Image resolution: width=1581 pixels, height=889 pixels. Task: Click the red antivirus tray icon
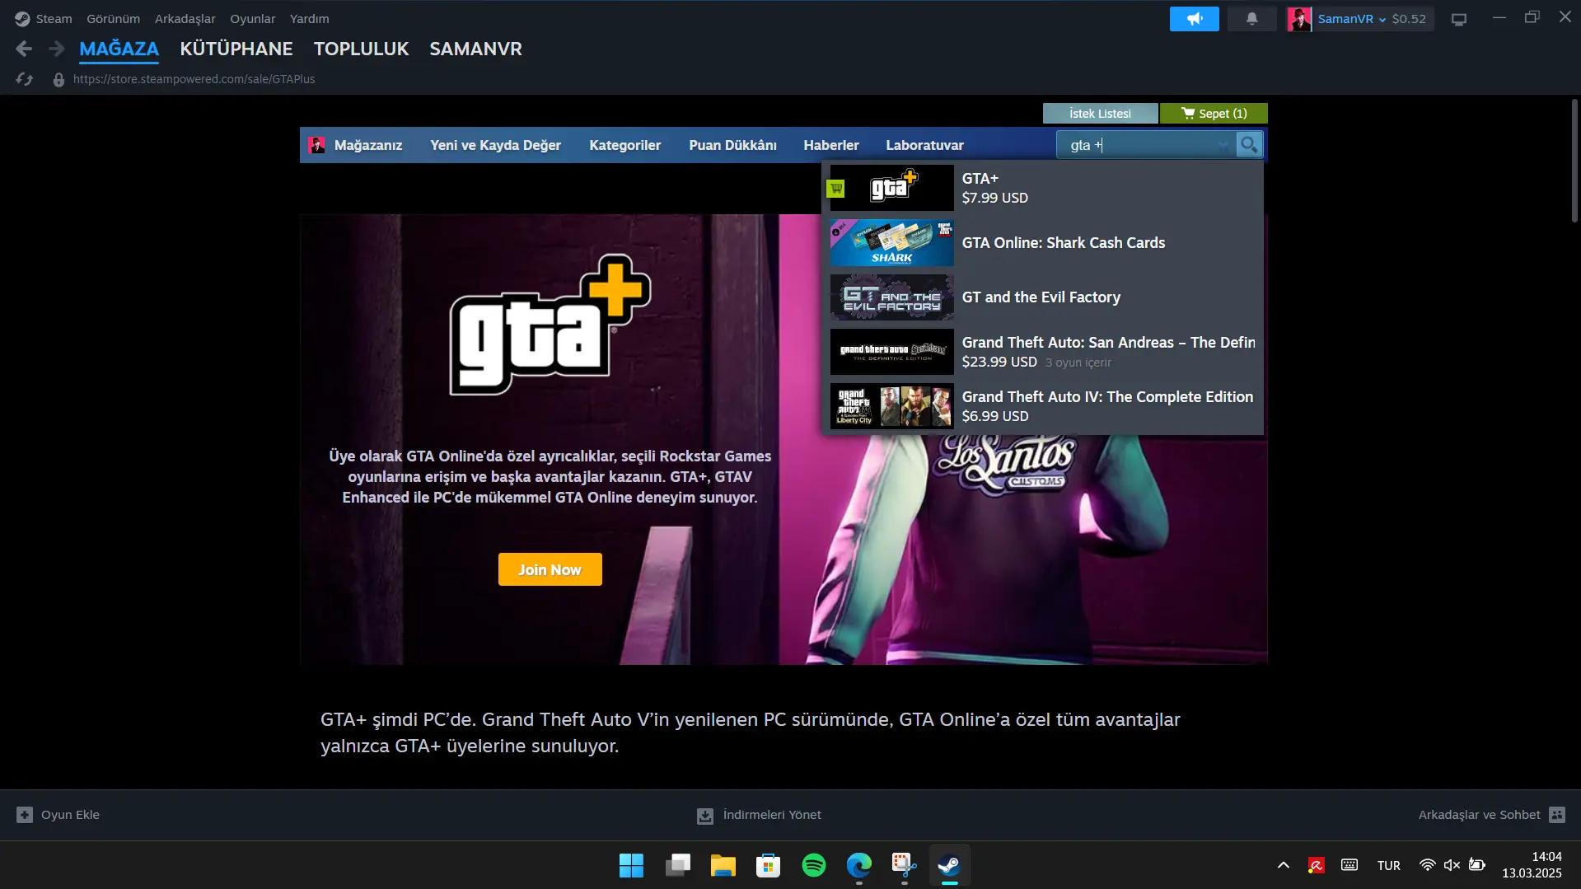pos(1316,865)
